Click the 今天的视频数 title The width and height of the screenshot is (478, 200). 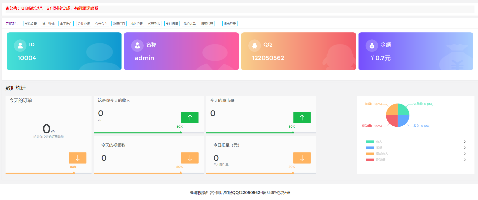113,145
